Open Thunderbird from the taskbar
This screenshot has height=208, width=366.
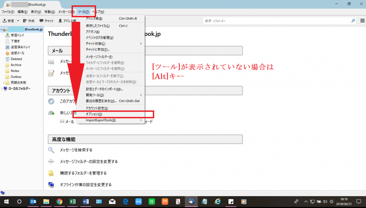191,202
